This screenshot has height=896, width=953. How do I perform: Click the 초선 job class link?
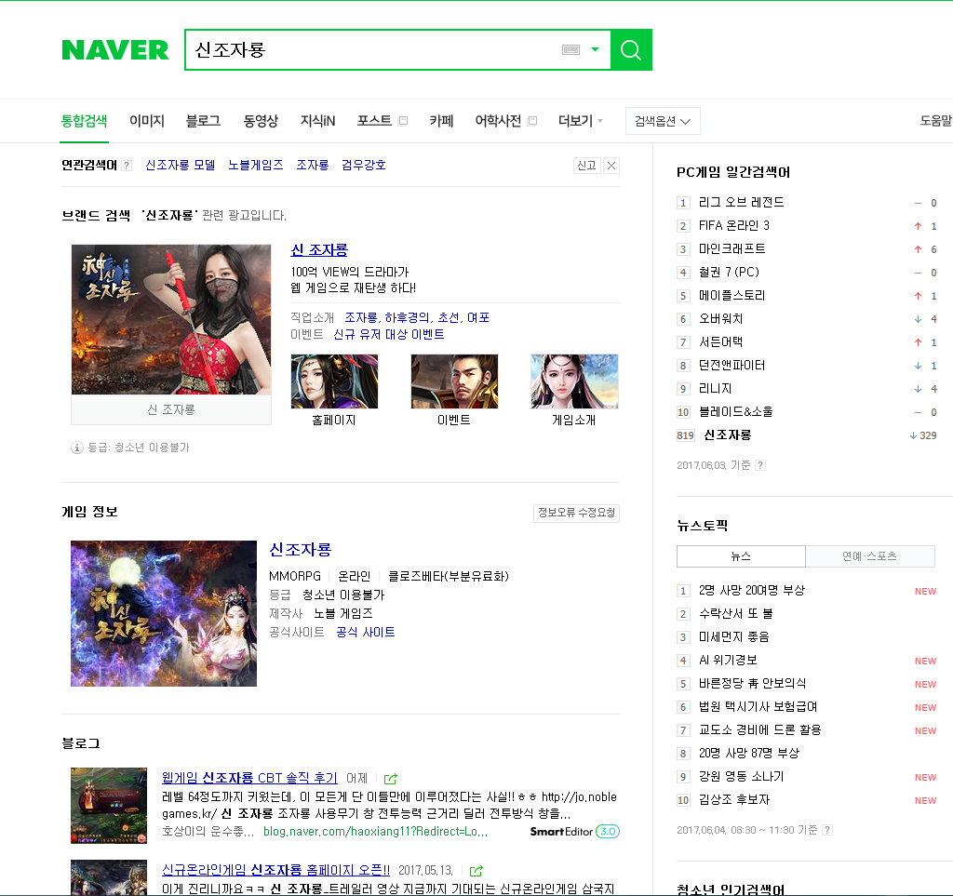point(449,317)
